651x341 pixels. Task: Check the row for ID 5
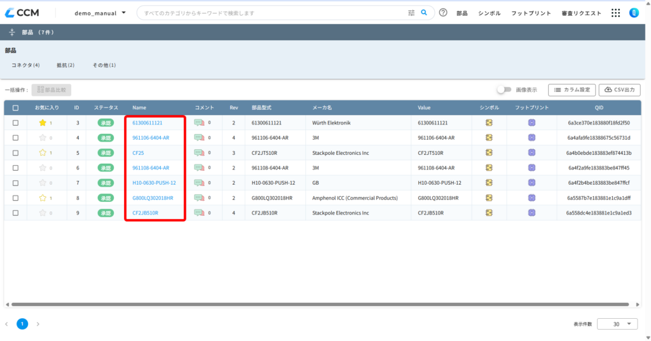[x=15, y=152]
